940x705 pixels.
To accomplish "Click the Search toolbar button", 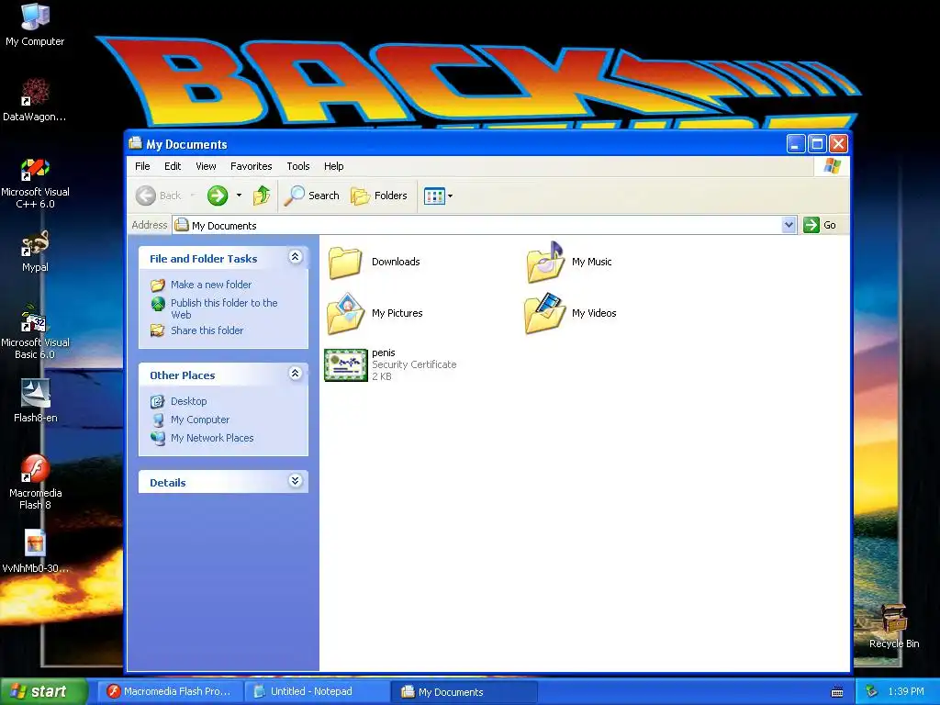I will click(x=312, y=196).
